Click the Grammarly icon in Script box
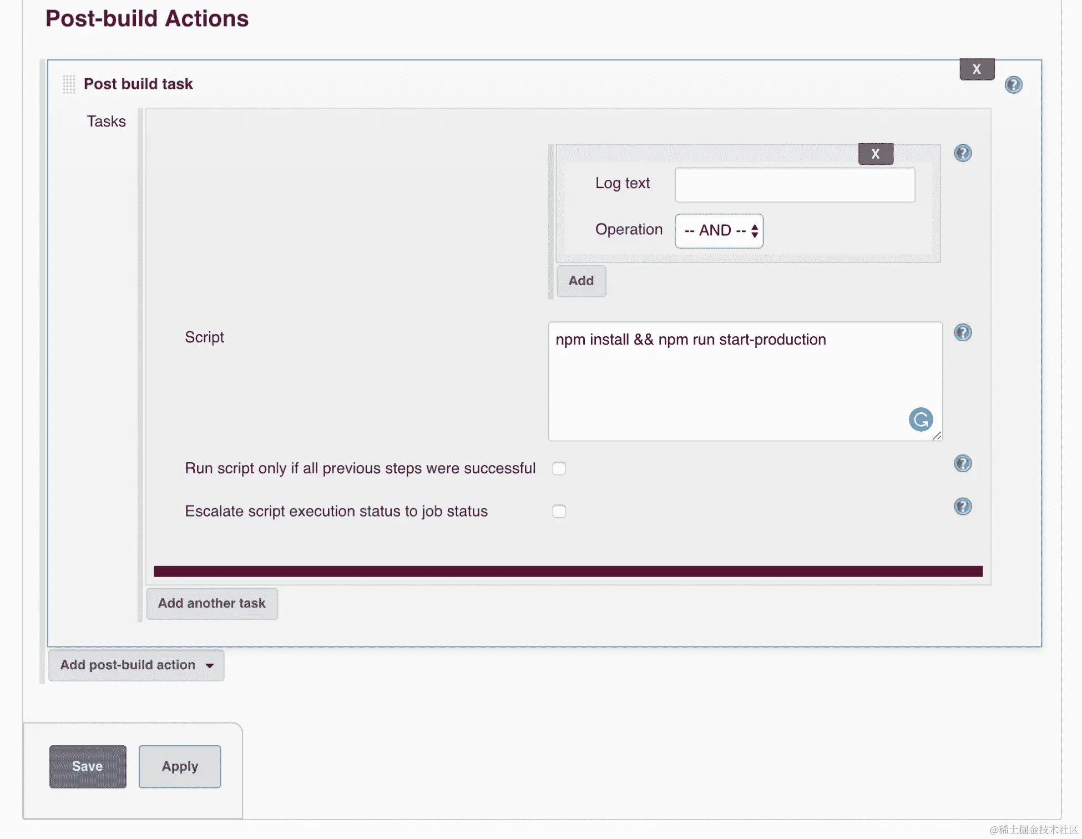 pos(921,419)
